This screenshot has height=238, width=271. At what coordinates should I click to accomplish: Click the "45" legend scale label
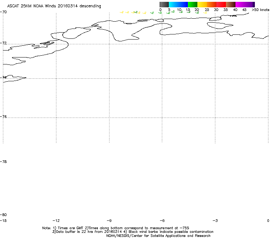point(244,10)
